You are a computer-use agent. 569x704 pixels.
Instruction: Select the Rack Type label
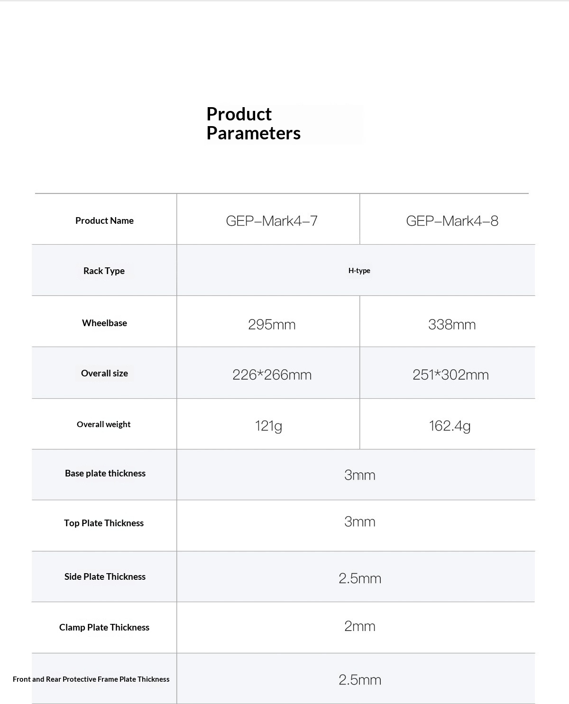coord(104,271)
